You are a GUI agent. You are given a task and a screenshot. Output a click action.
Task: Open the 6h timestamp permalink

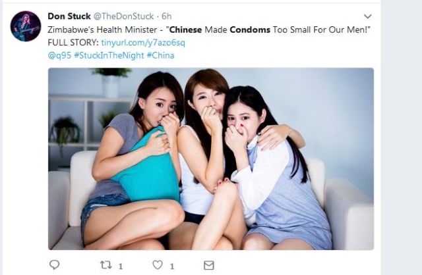pos(167,16)
